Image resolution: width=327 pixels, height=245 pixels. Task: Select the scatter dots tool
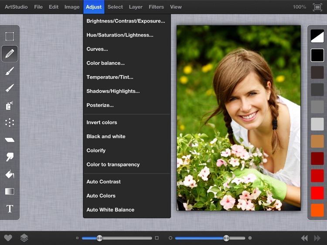pos(10,123)
